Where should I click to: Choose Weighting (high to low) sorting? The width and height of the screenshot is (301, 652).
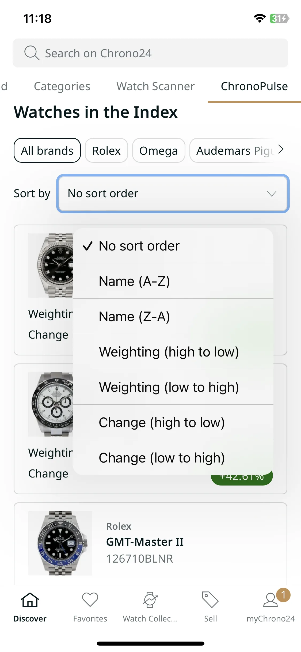pyautogui.click(x=173, y=352)
